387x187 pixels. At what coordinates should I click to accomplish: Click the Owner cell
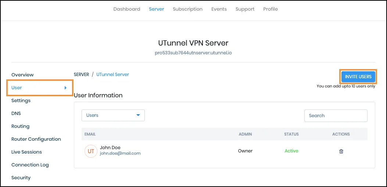click(x=245, y=151)
